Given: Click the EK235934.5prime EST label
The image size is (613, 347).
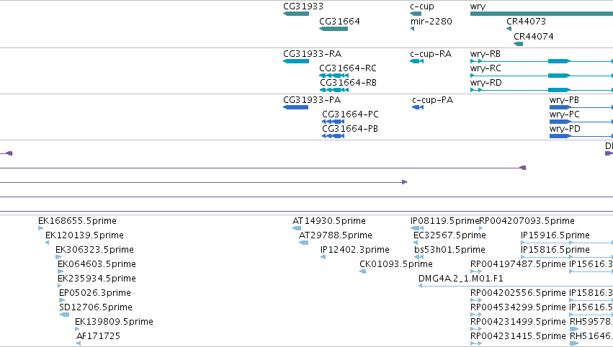Looking at the screenshot, I should pyautogui.click(x=97, y=279).
